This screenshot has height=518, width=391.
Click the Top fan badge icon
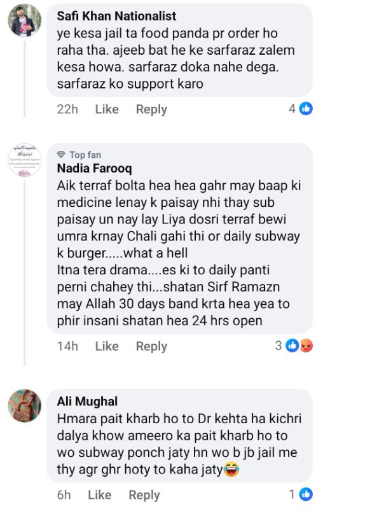[x=61, y=155]
